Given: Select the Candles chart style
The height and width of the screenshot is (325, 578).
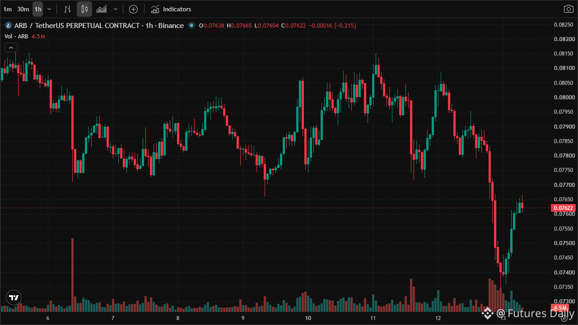Looking at the screenshot, I should [84, 9].
